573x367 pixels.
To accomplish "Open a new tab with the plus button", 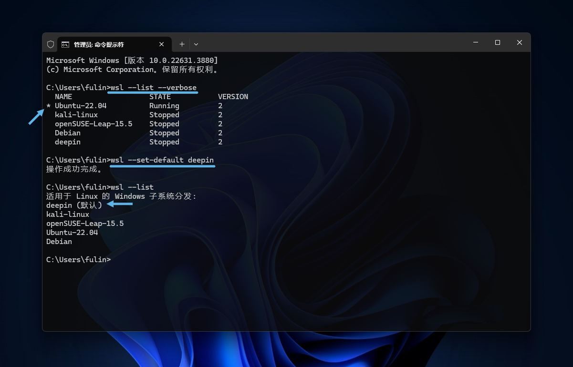I will [182, 44].
